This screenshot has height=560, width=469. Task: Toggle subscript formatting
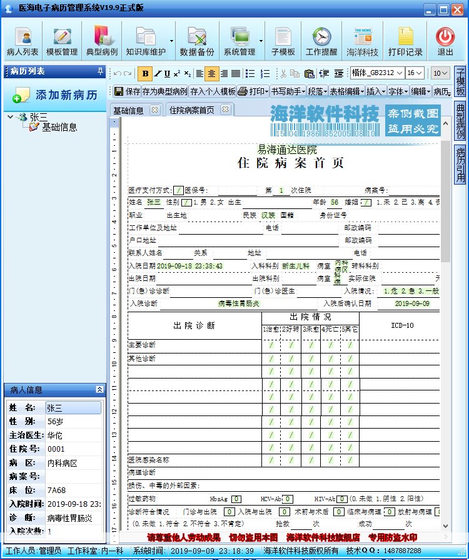coord(188,74)
